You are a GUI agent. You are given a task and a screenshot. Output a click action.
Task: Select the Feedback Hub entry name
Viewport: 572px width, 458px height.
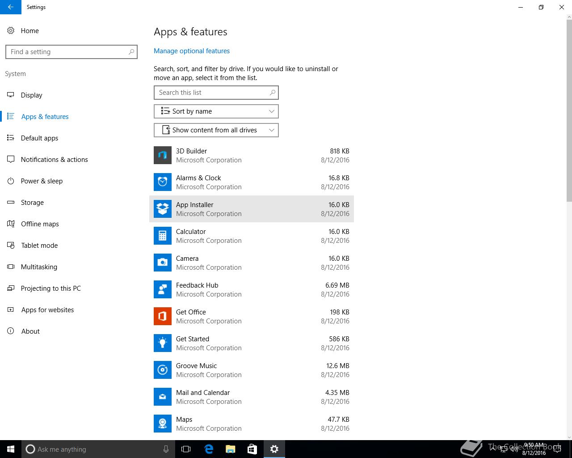click(197, 285)
